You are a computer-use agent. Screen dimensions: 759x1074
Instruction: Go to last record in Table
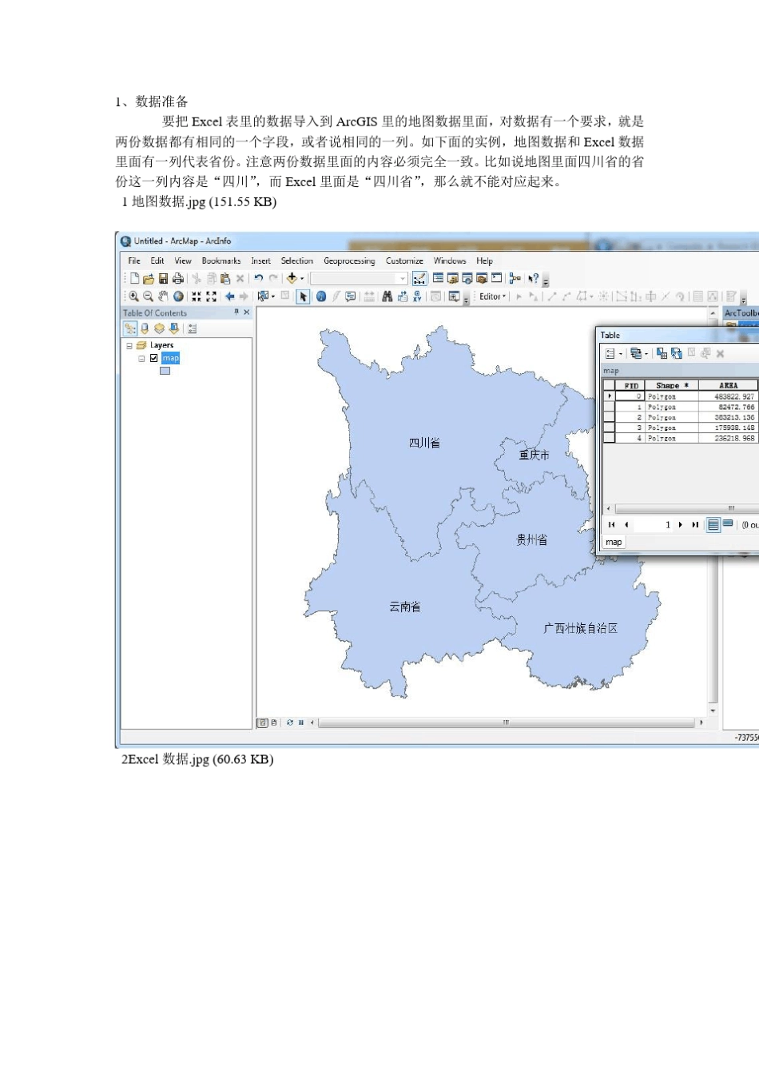[x=695, y=524]
